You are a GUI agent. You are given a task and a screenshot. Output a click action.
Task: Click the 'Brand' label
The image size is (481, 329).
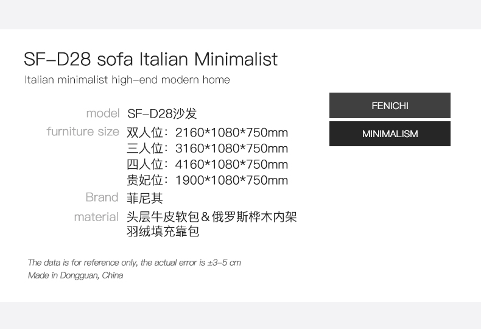(102, 197)
